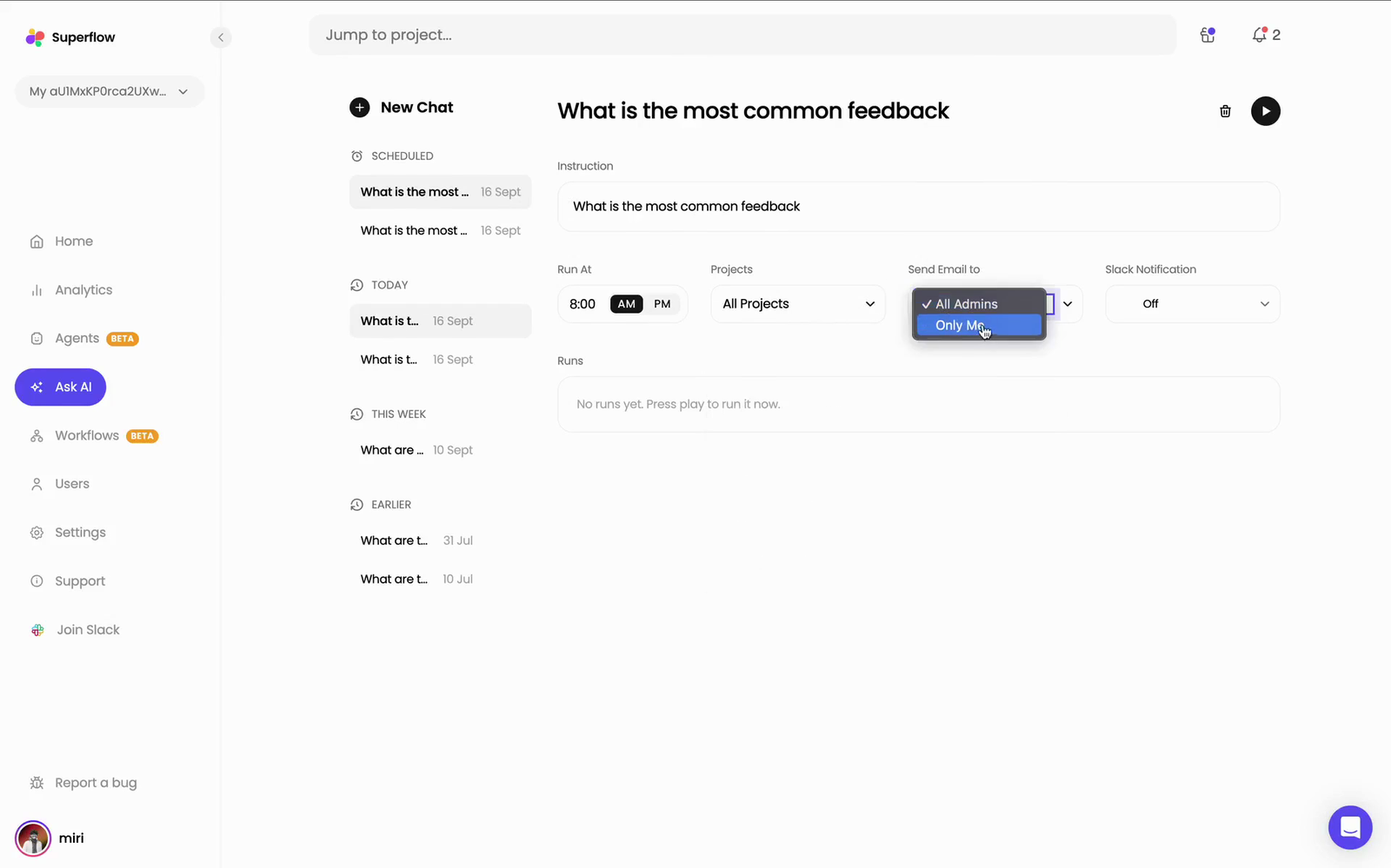Click the Users person icon
The height and width of the screenshot is (868, 1391).
(x=37, y=484)
